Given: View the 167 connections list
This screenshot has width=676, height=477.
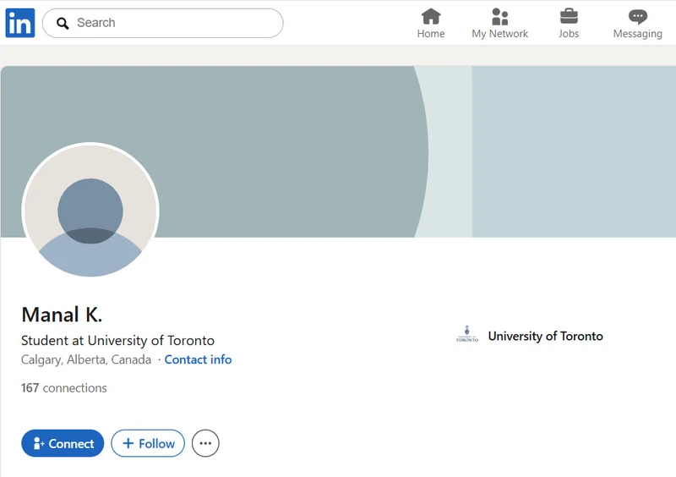Looking at the screenshot, I should 64,388.
